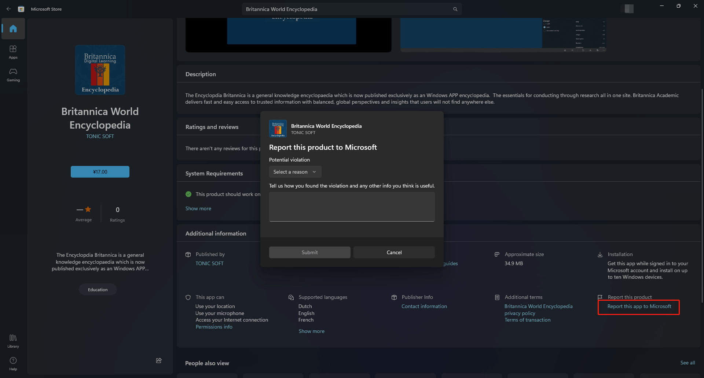Go to the Home sidebar icon
The width and height of the screenshot is (704, 378).
pyautogui.click(x=13, y=29)
